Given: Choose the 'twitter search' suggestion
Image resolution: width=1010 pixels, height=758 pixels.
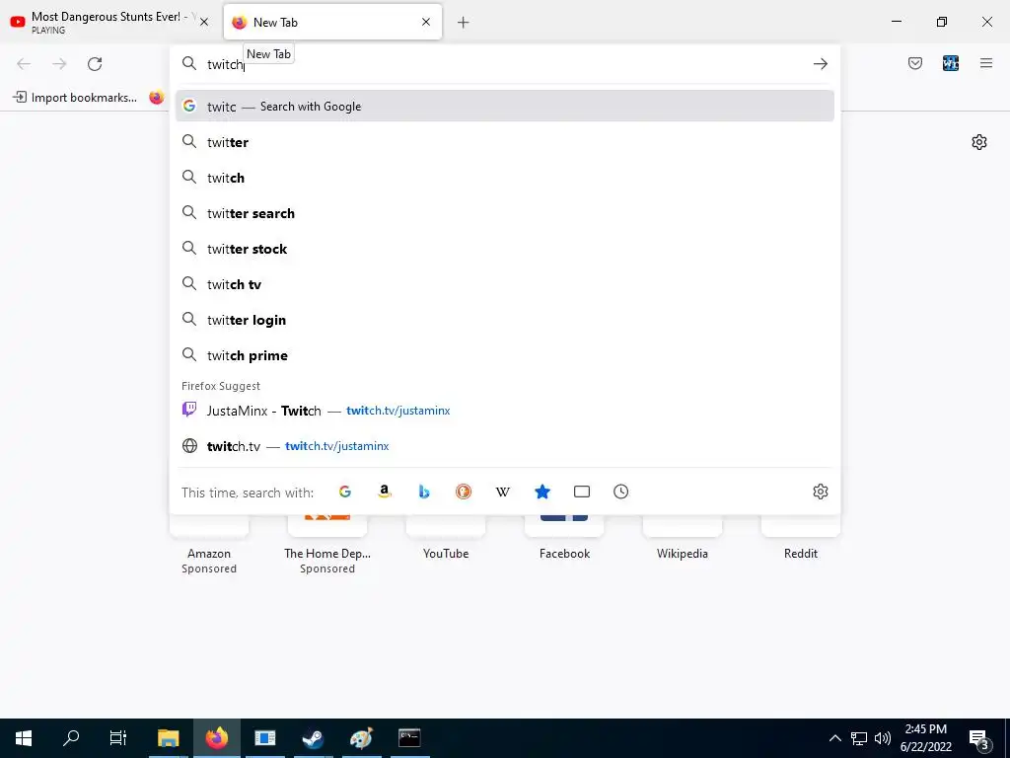Looking at the screenshot, I should click(504, 213).
